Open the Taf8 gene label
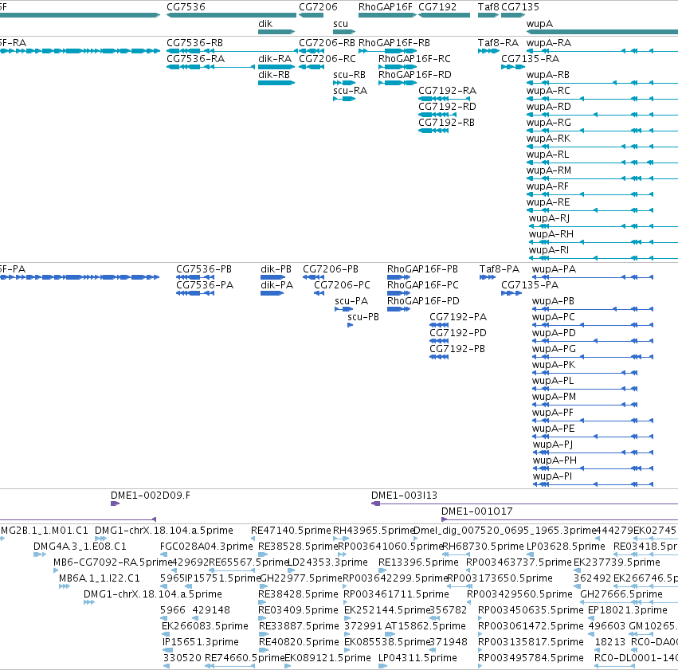The width and height of the screenshot is (678, 670). tap(488, 7)
